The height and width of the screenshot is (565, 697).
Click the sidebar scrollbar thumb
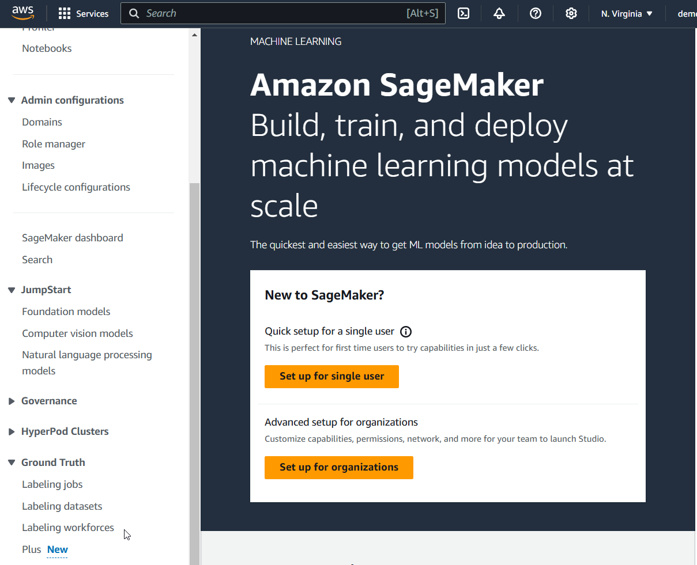(194, 373)
